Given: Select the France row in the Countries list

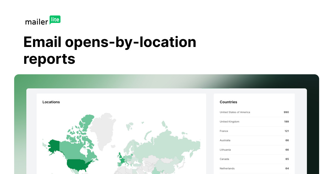Looking at the screenshot, I should pyautogui.click(x=224, y=131).
